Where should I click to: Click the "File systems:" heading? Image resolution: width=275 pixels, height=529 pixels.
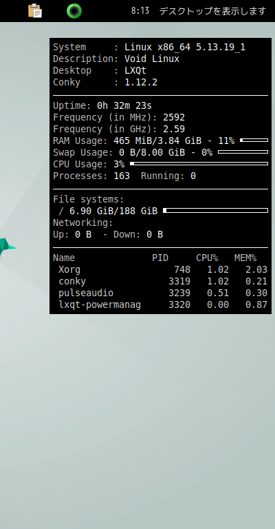[89, 199]
